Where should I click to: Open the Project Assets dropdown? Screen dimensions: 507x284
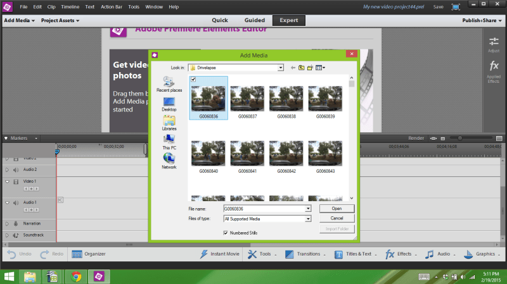pyautogui.click(x=60, y=20)
